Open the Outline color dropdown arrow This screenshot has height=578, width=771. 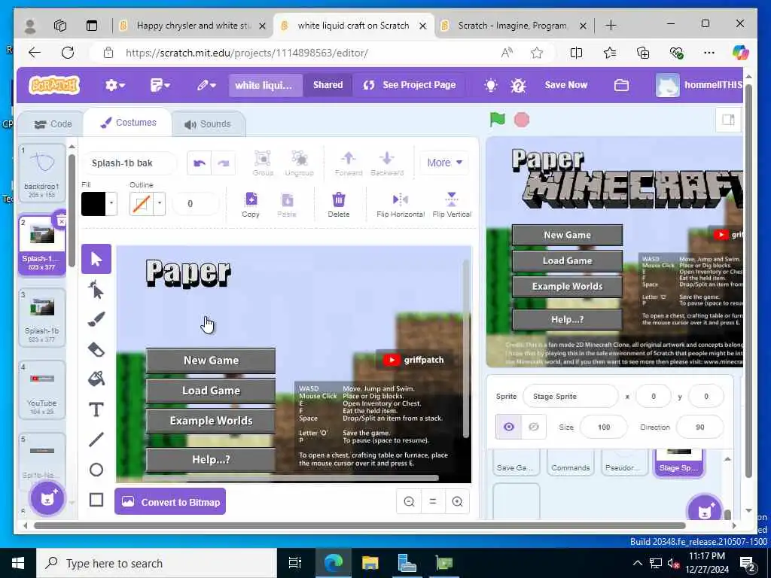(x=160, y=203)
